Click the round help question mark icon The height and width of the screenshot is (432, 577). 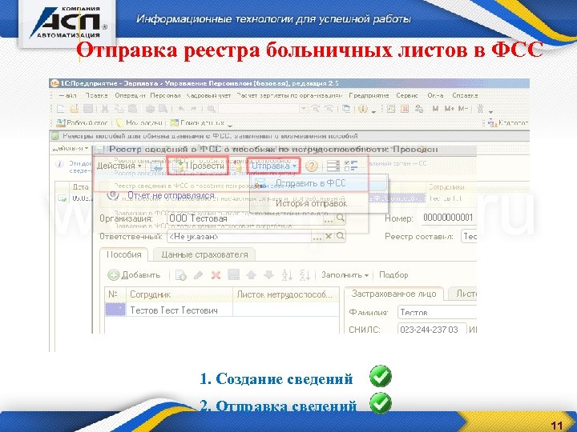click(311, 166)
